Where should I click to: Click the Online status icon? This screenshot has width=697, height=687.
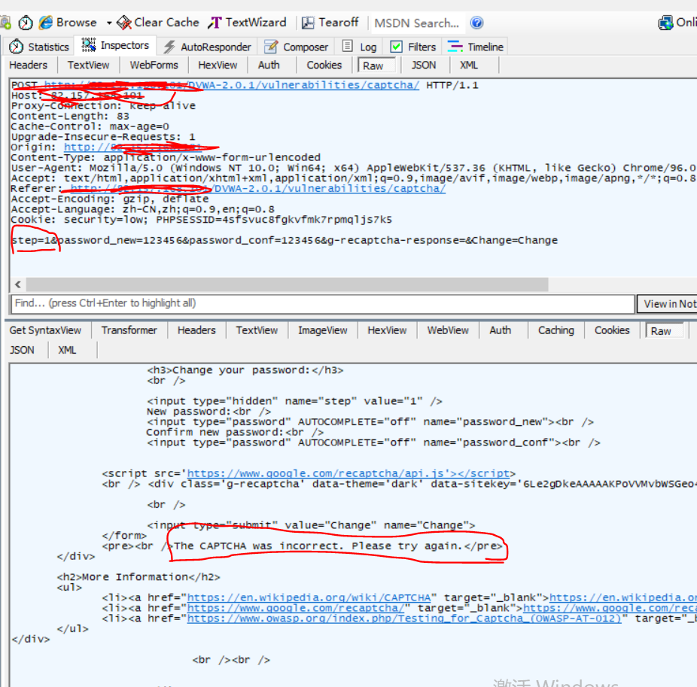point(666,23)
